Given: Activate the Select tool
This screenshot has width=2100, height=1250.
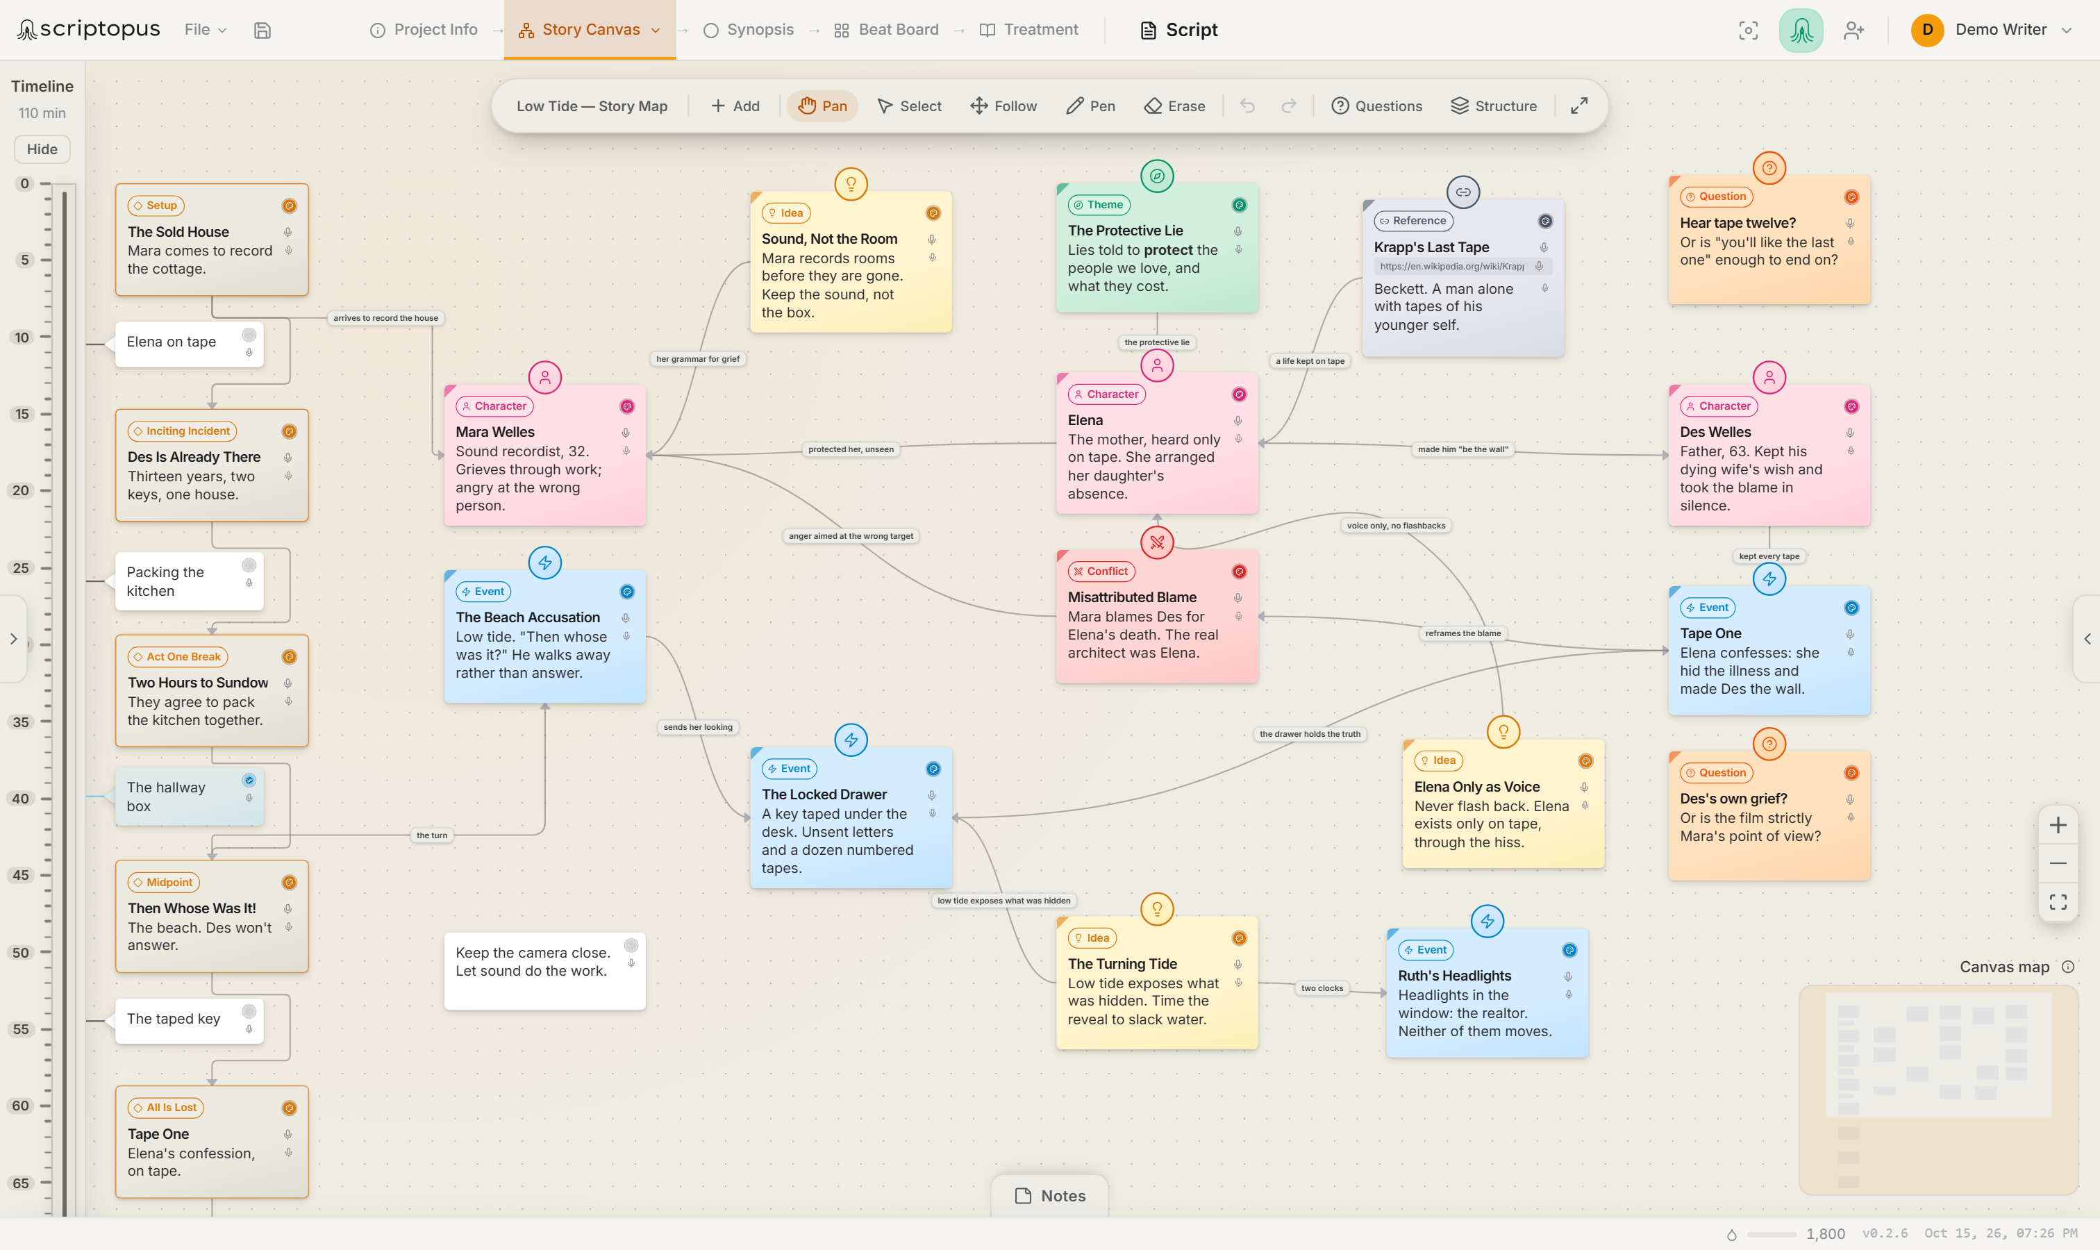Looking at the screenshot, I should [x=909, y=106].
